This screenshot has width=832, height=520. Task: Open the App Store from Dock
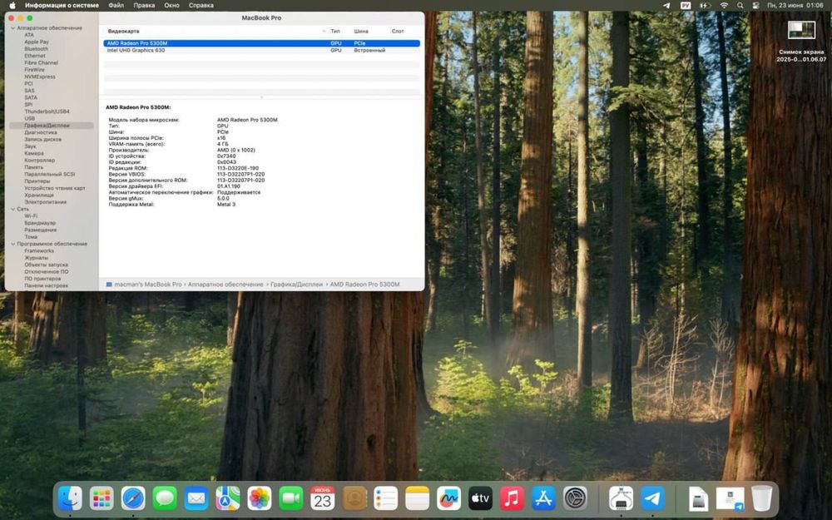point(543,498)
